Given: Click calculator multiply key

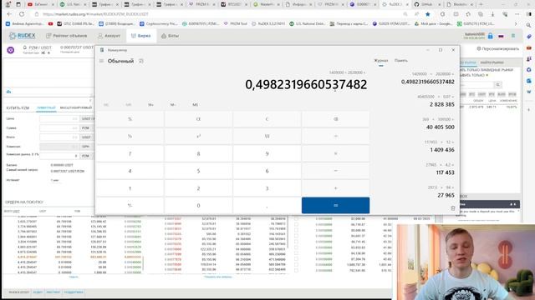Looking at the screenshot, I should (x=335, y=153).
